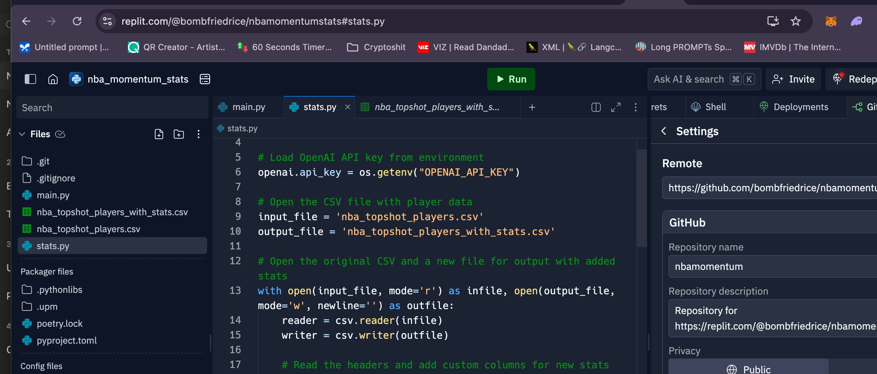Screen dimensions: 877x374
Task: Expand the .upm folder
Action: pos(112,307)
